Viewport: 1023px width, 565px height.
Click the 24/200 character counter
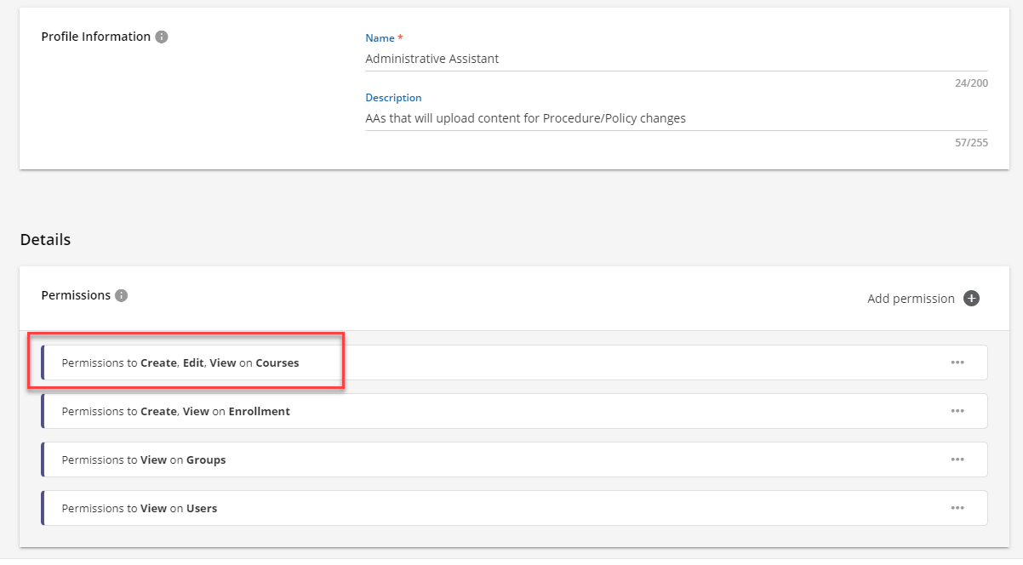(971, 83)
